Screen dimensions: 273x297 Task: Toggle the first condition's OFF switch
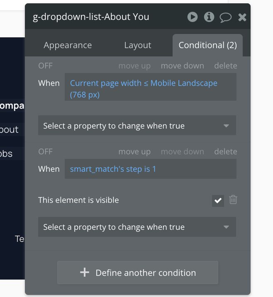[46, 66]
